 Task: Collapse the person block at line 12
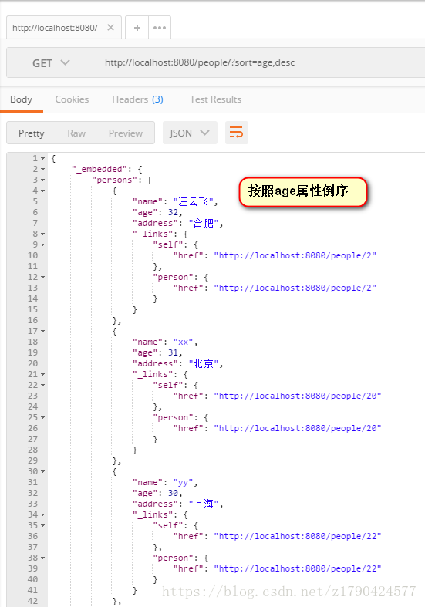42,277
